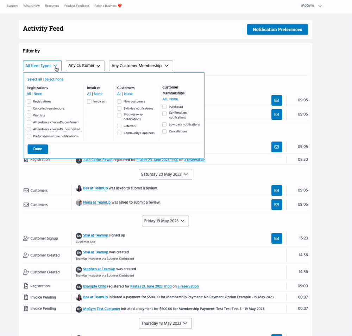Click Customer Created icon for Stephen at TeamUp
352x336 pixels.
pos(26,272)
